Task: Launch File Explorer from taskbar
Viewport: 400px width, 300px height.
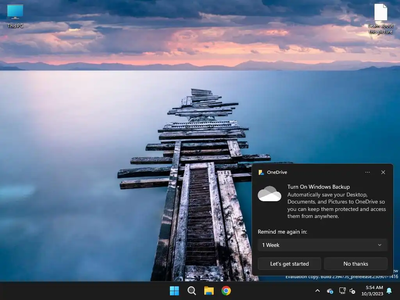Action: pyautogui.click(x=209, y=291)
